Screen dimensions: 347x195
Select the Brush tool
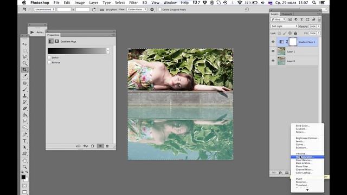[x=24, y=89]
